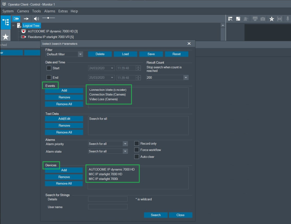Screen dimensions: 291x224
Task: Open the Logical Tree tab icon
Action: (x=6, y=22)
